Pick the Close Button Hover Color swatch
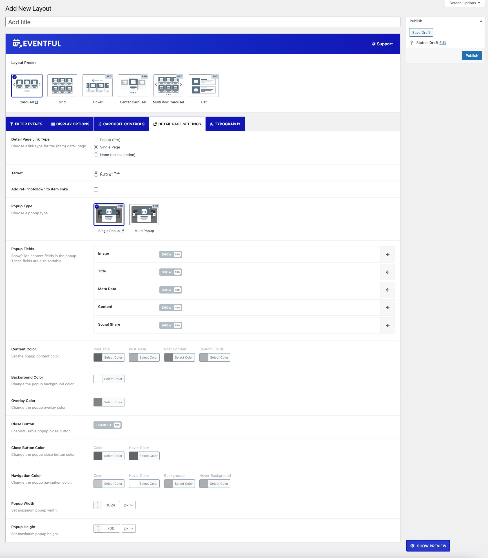 (x=133, y=456)
